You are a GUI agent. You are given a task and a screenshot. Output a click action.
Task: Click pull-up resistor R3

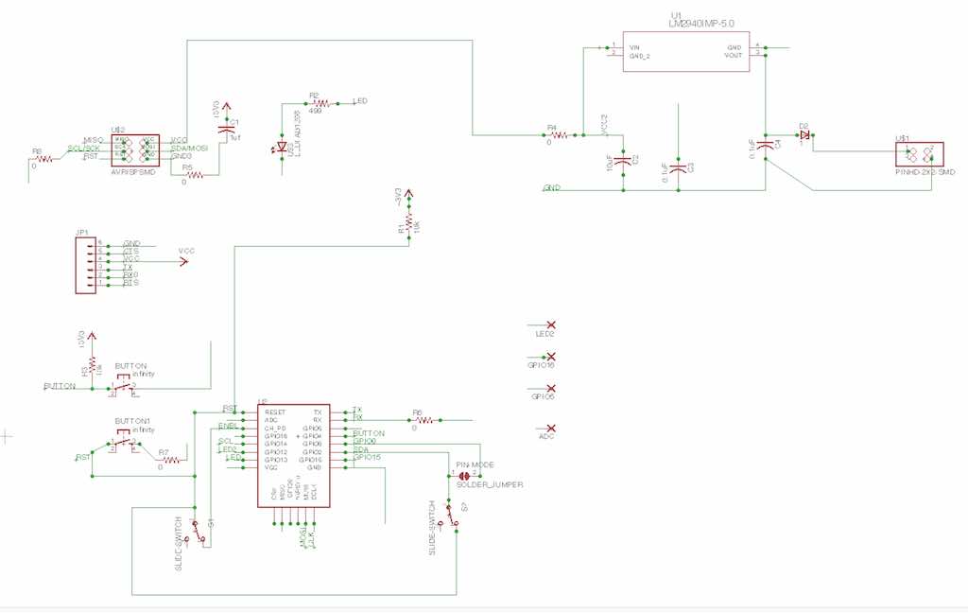point(93,366)
